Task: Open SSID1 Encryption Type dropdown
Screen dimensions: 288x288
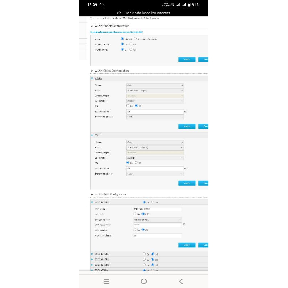Action: [x=157, y=220]
